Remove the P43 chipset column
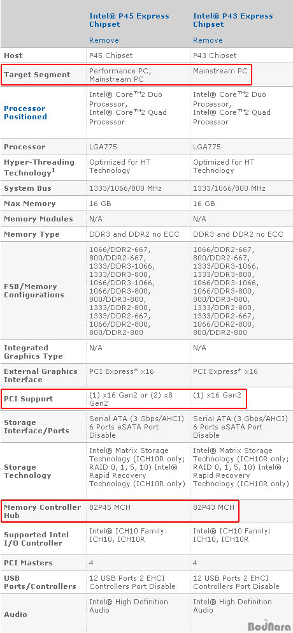 (208, 40)
